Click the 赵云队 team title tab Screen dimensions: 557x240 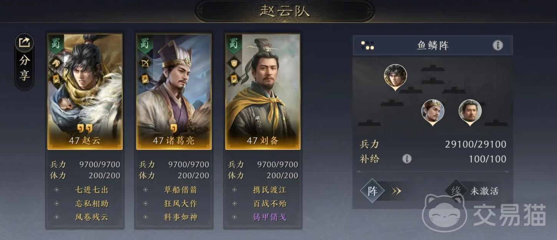pos(284,11)
